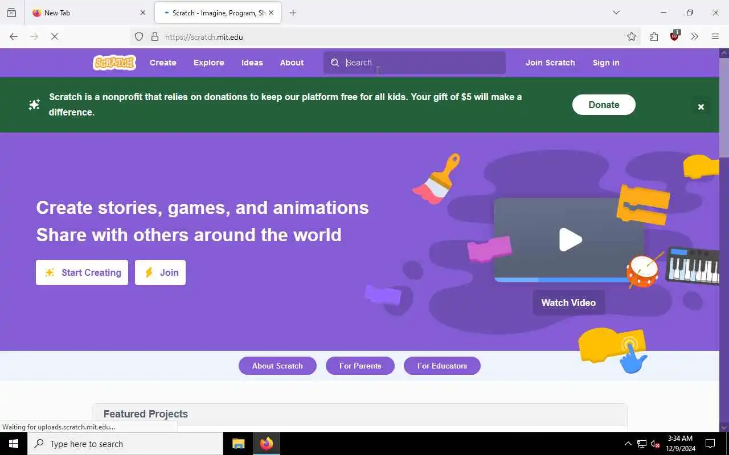Bookmark this page with star icon
This screenshot has width=729, height=455.
coord(632,37)
